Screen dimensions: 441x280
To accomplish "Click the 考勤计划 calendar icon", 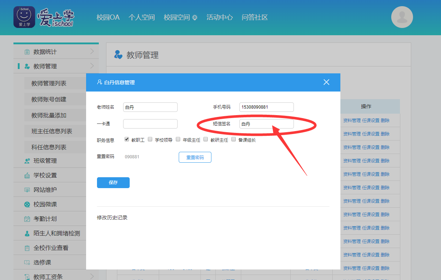I will 27,219.
